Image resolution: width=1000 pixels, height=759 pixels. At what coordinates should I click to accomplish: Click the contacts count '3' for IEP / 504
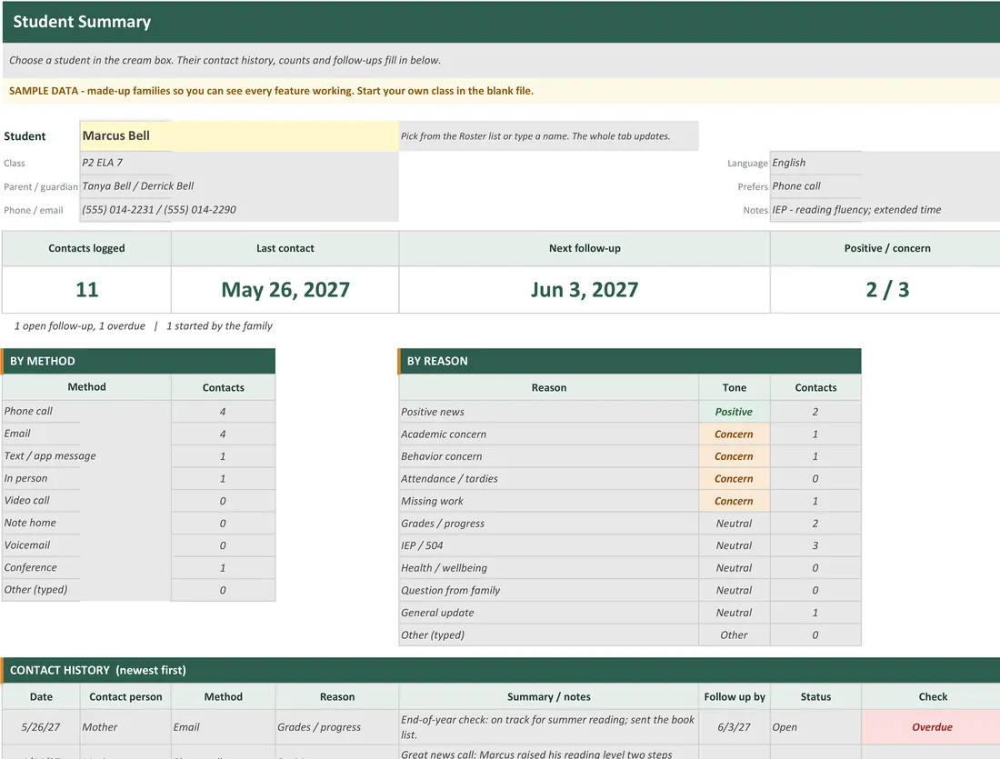815,546
